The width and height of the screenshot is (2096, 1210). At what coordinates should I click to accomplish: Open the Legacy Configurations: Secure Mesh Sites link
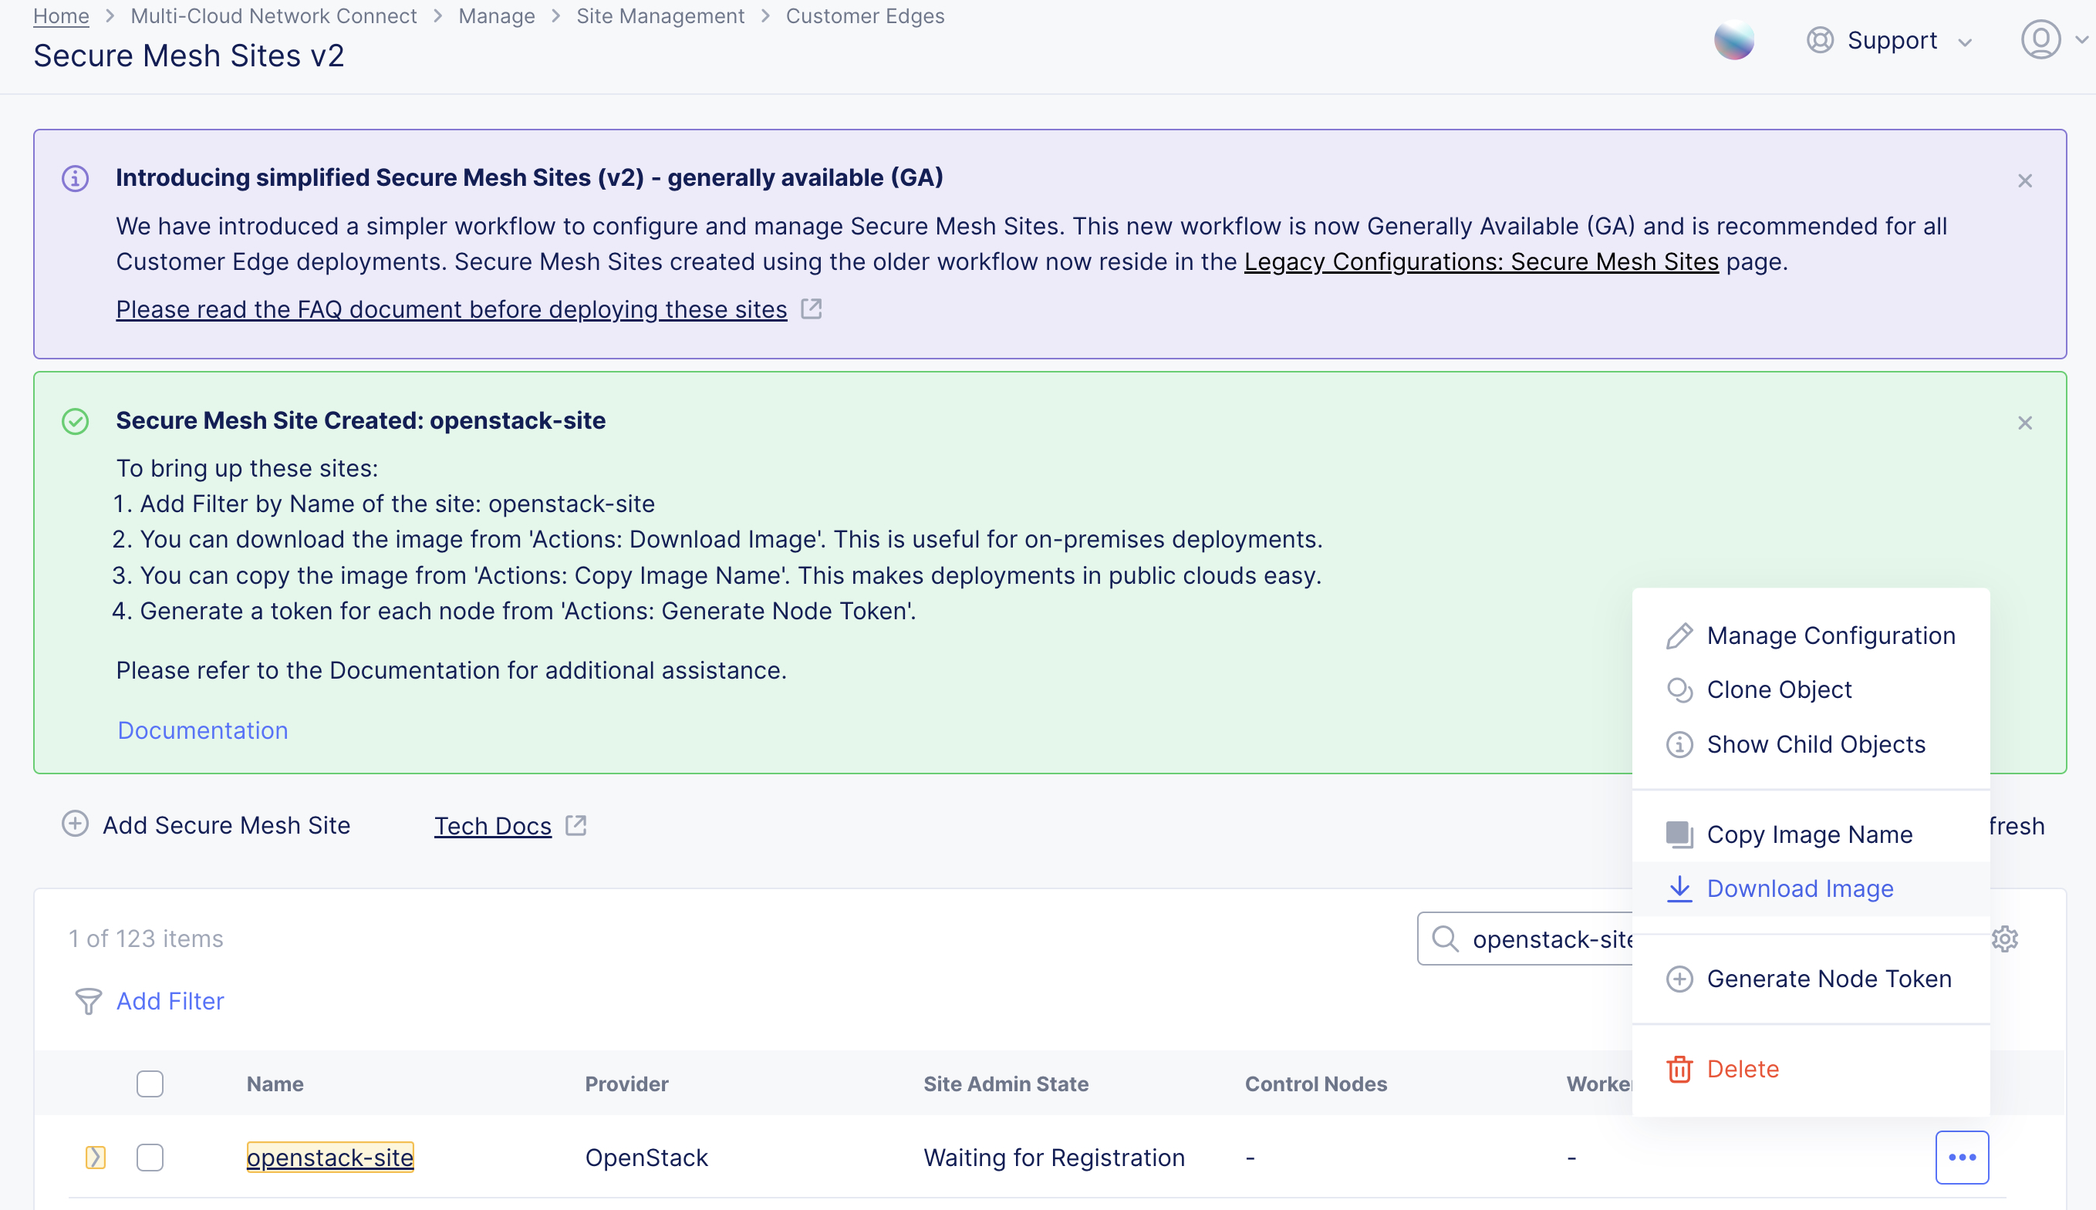1481,261
